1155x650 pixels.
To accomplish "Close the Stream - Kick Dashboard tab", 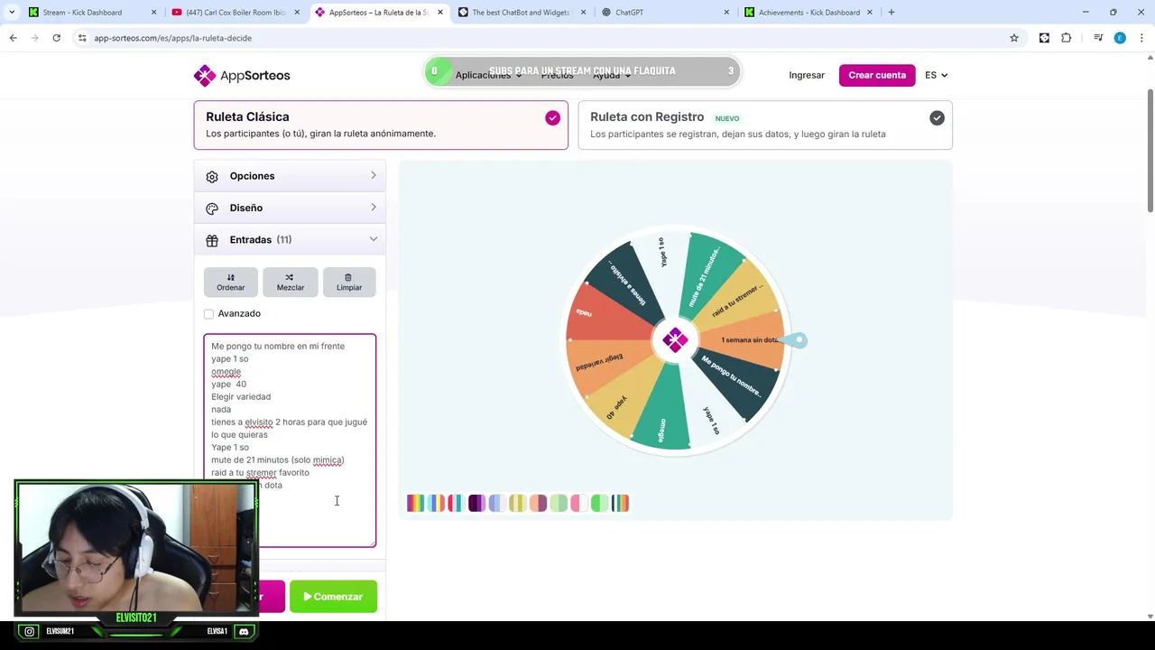I will pyautogui.click(x=153, y=13).
